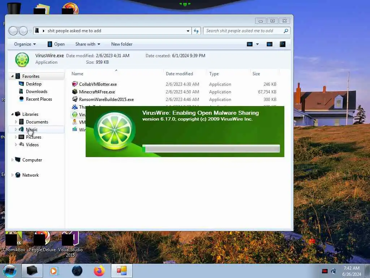Click New folder in toolbar
Screen dimensions: 370x278
click(122, 44)
